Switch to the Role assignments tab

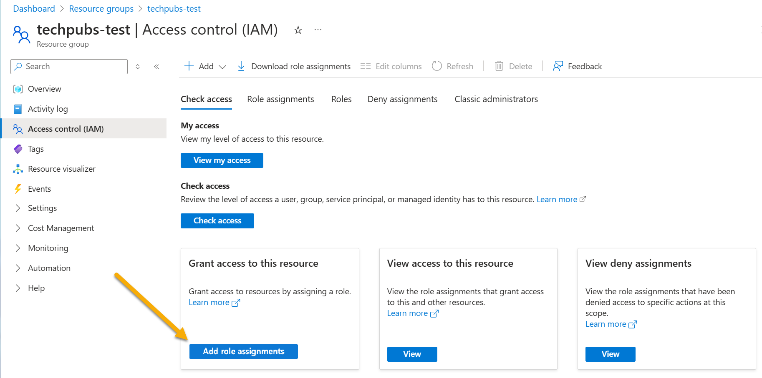point(280,99)
